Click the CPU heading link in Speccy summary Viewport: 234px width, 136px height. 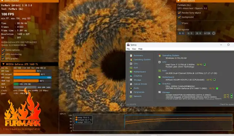[164, 62]
